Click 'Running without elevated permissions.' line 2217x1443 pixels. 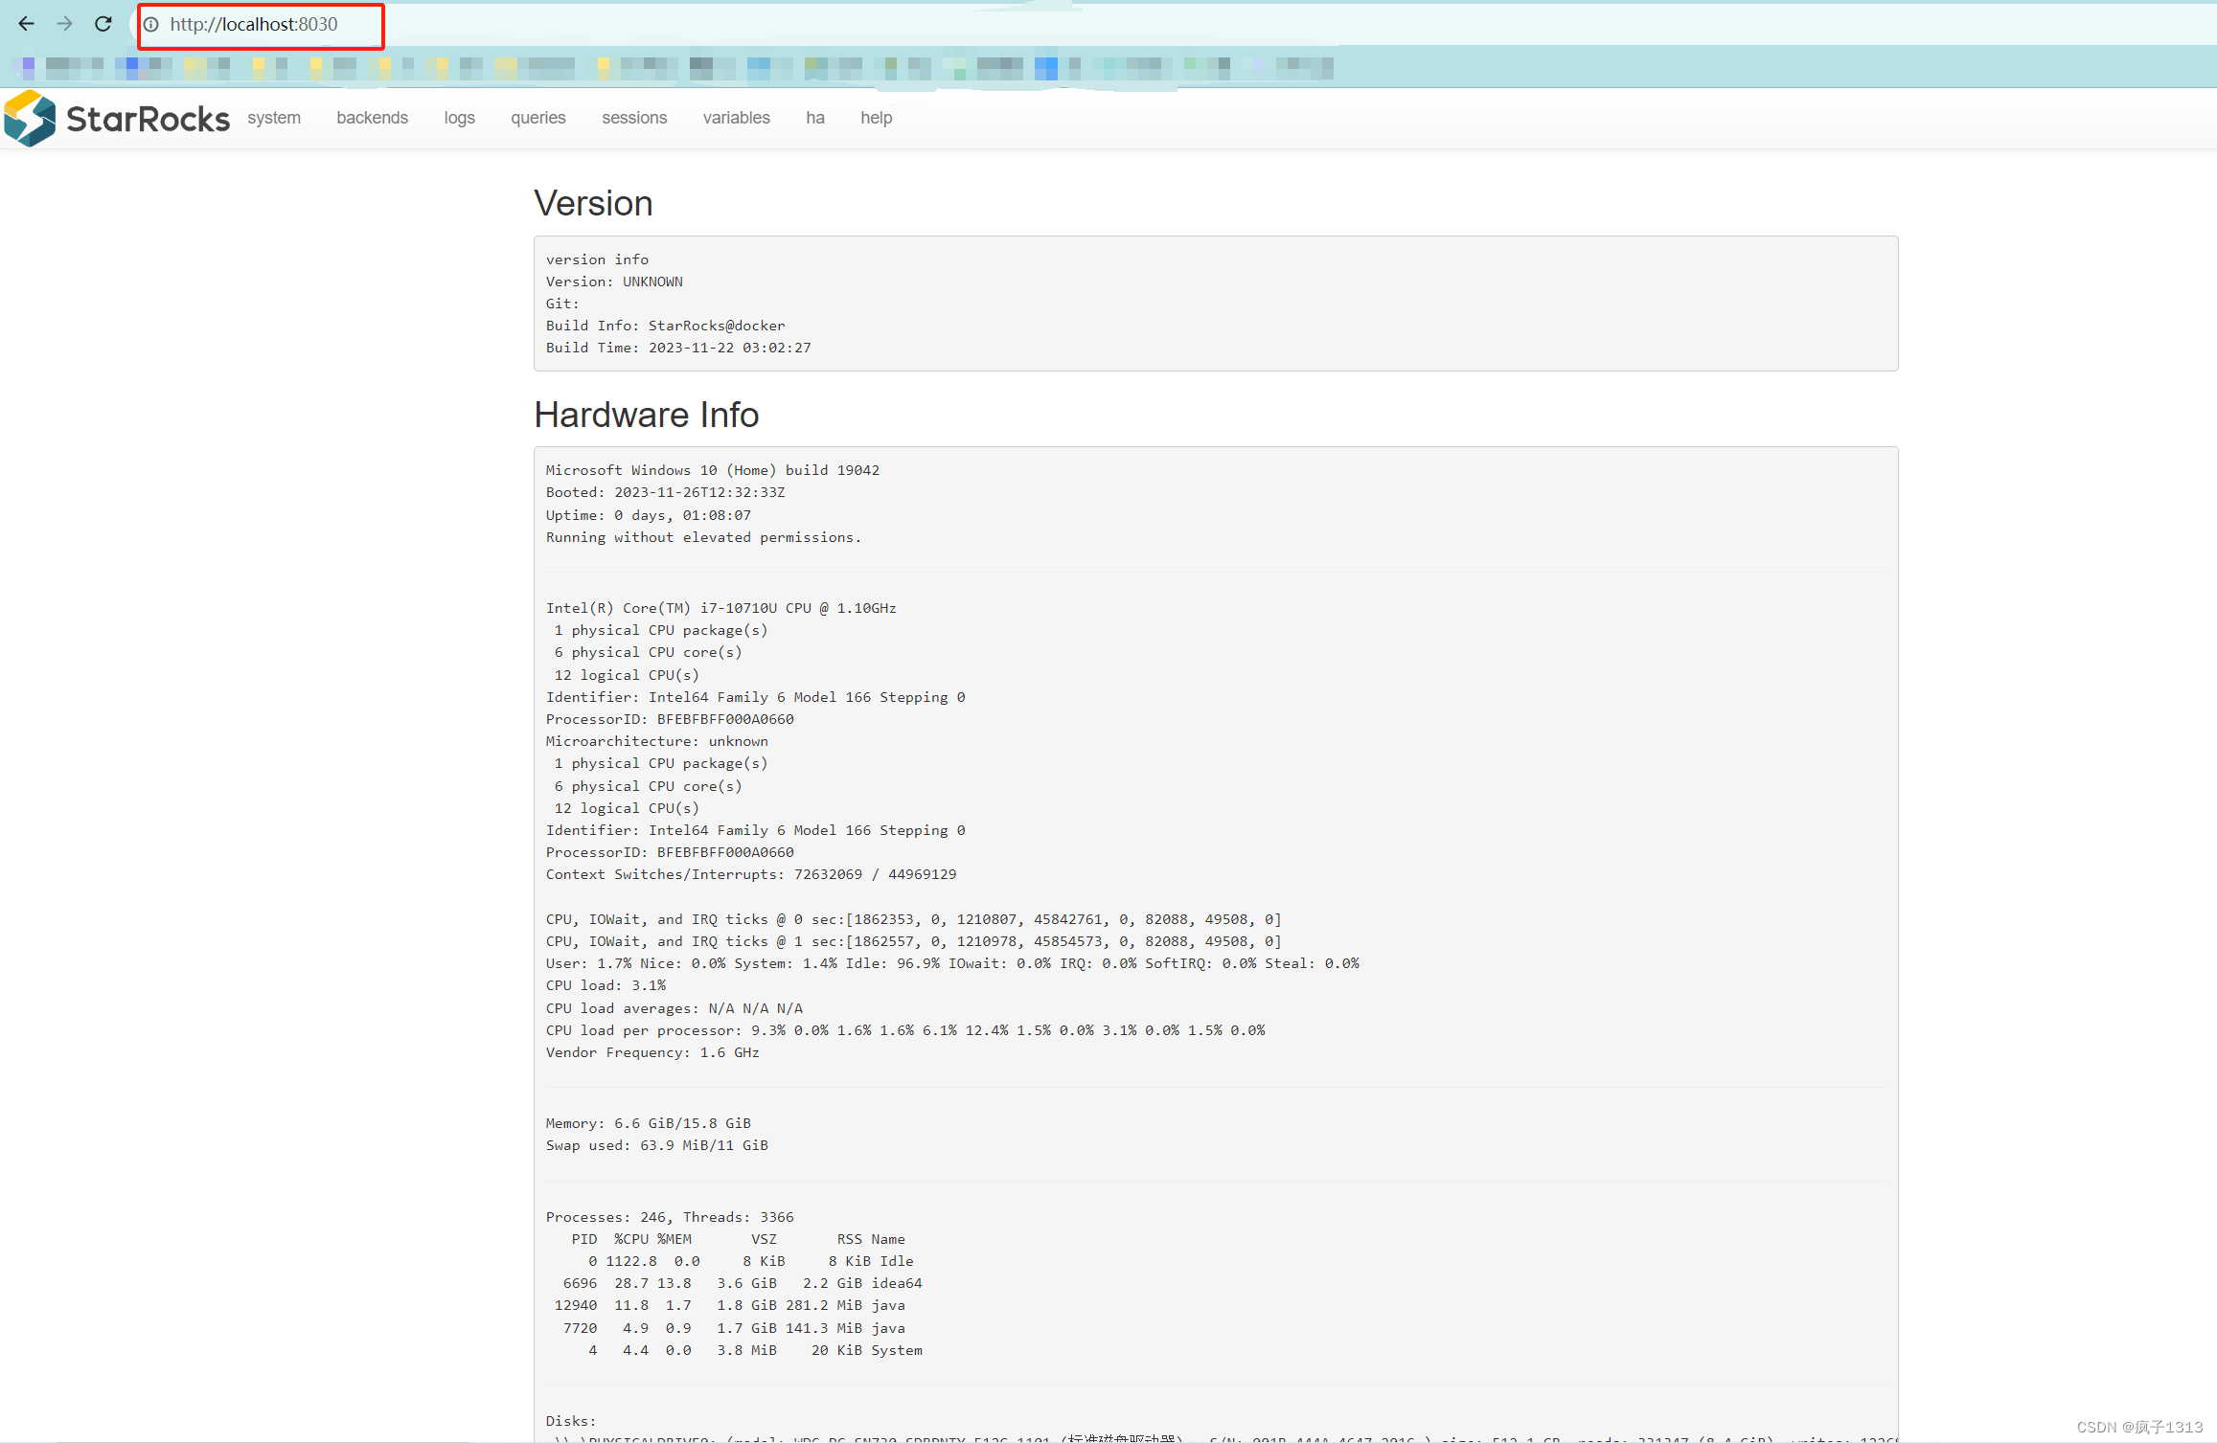(x=703, y=537)
